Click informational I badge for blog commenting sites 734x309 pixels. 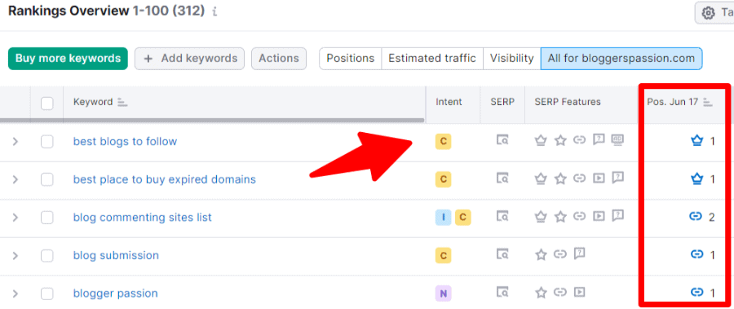(443, 217)
